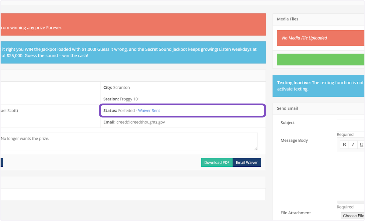The image size is (365, 221).
Task: Click Choose File for attachment
Action: pyautogui.click(x=353, y=216)
